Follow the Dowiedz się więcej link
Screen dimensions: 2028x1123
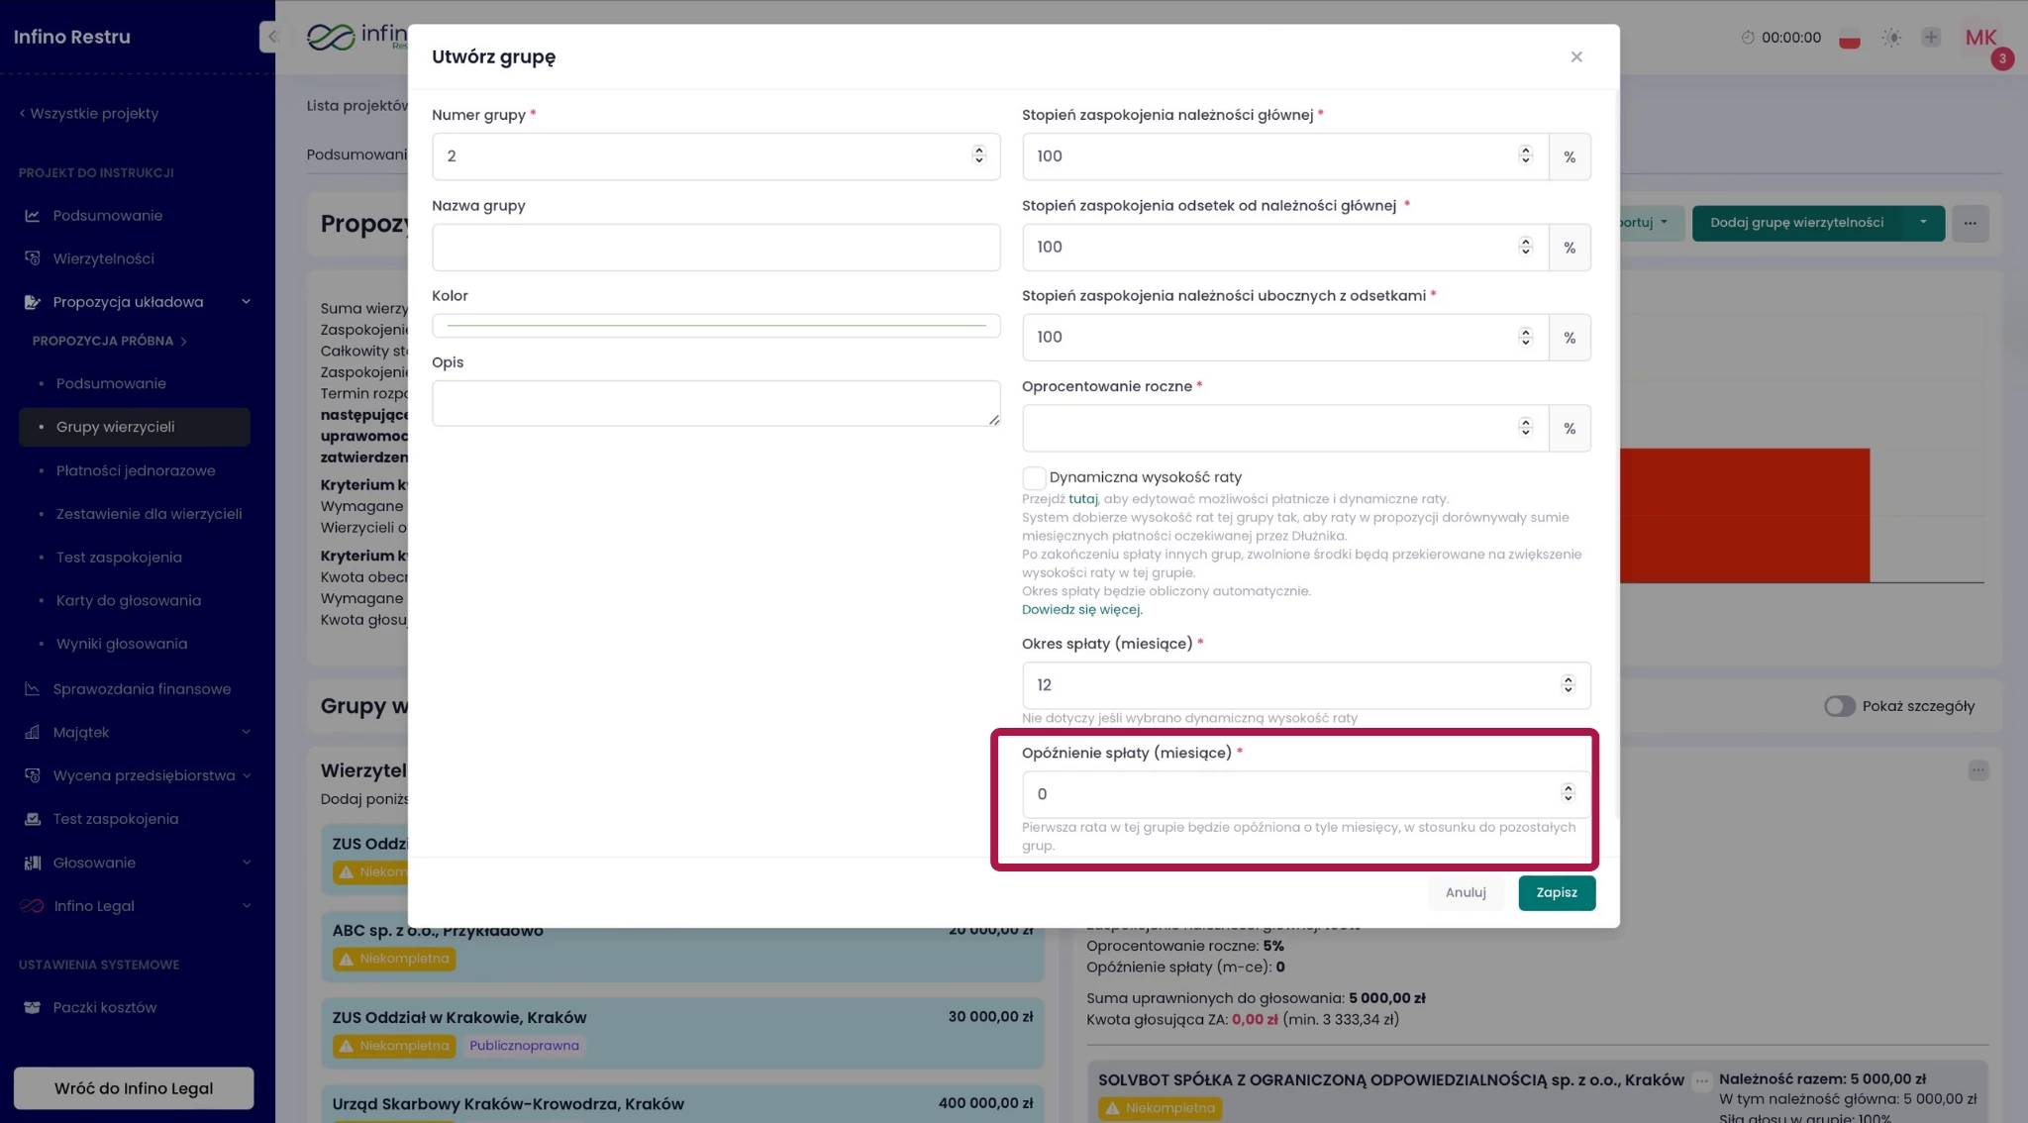click(1081, 610)
